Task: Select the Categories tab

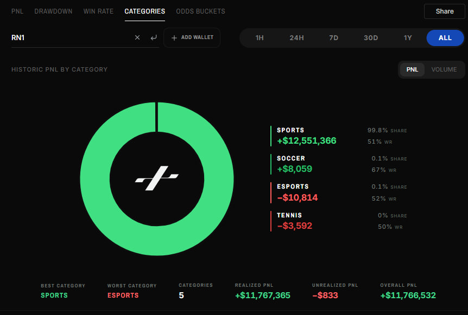Action: coord(145,11)
